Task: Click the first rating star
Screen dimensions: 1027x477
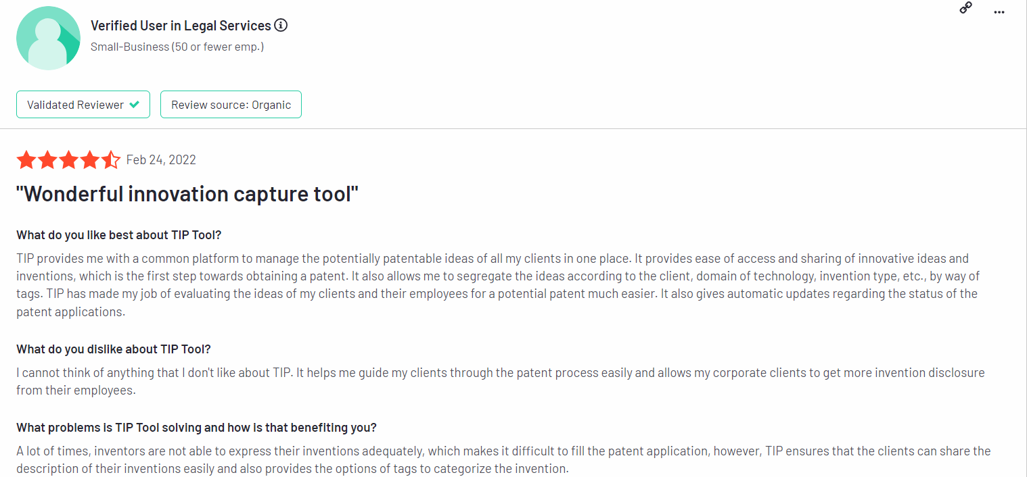Action: pyautogui.click(x=26, y=160)
